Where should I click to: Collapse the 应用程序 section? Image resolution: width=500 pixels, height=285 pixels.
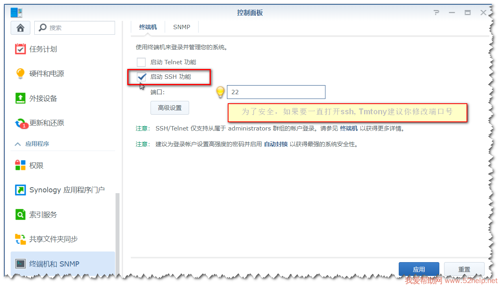click(18, 144)
